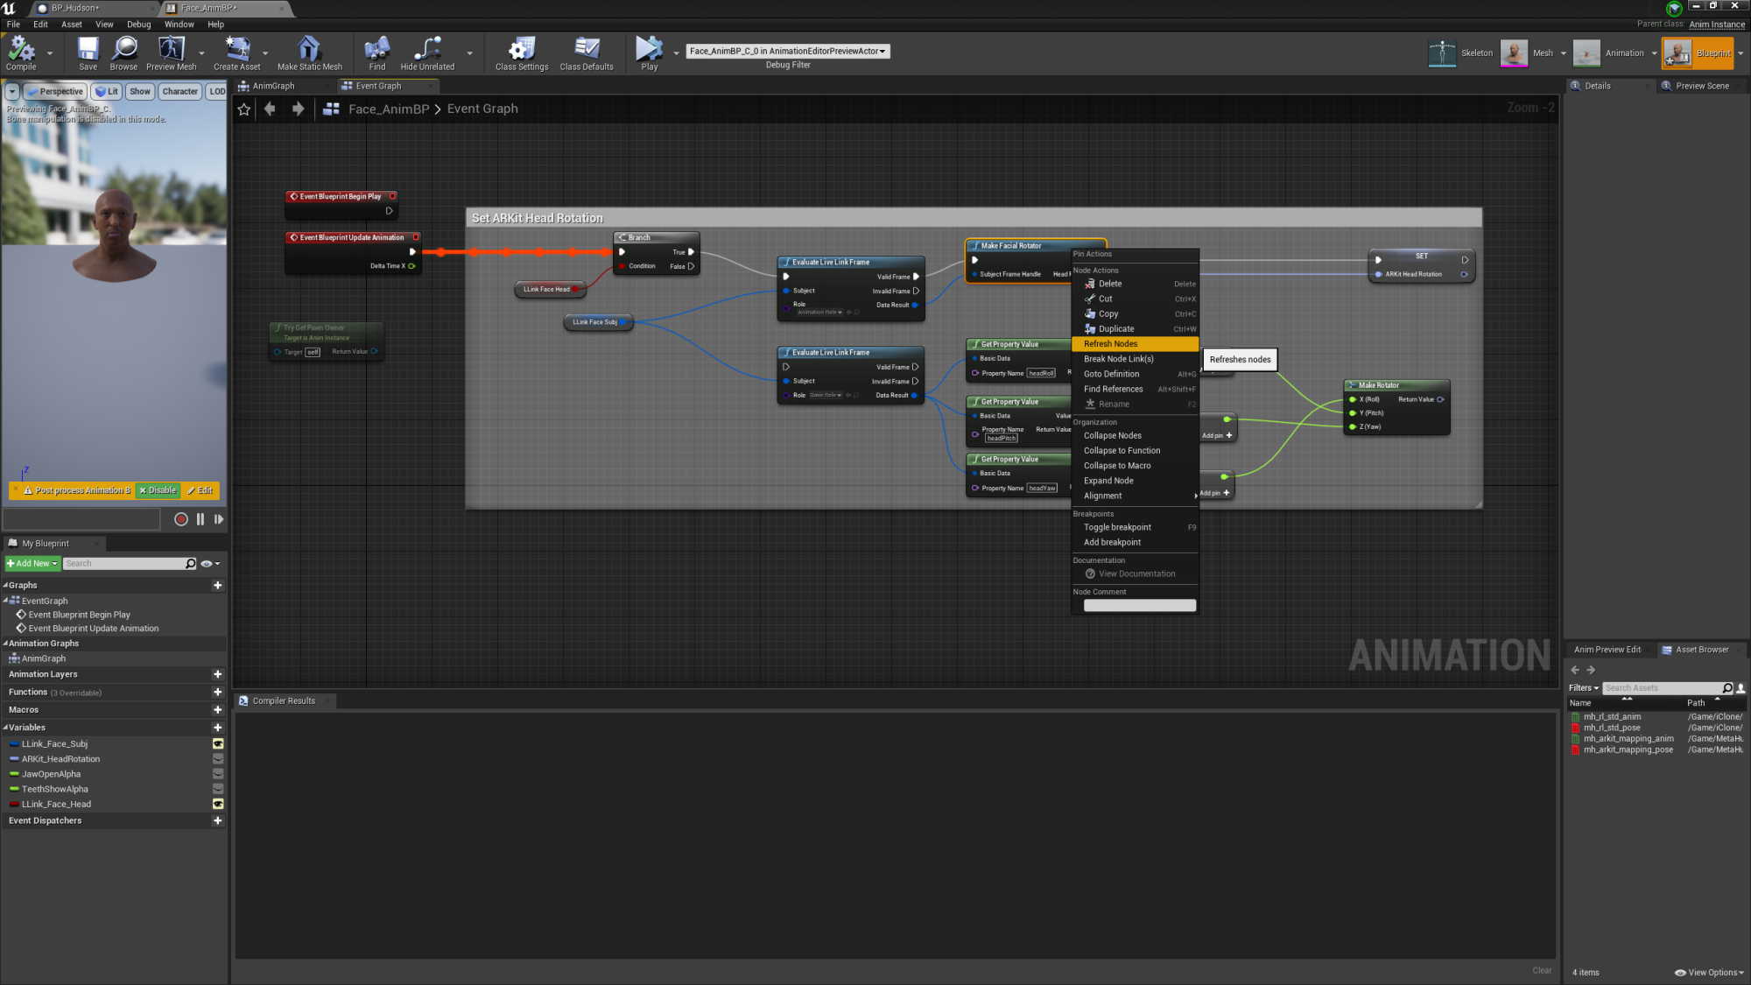Click the Anim Instance parent class link
1751x985 pixels.
1717,25
